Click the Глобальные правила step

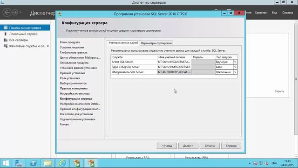(74, 52)
